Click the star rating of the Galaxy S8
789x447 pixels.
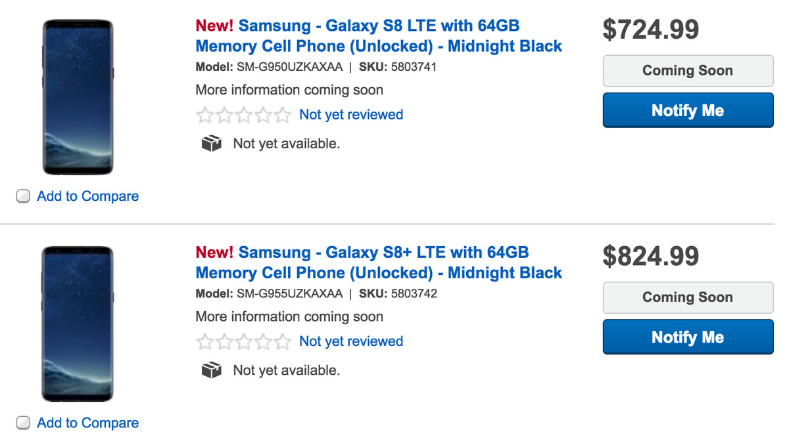click(x=244, y=116)
